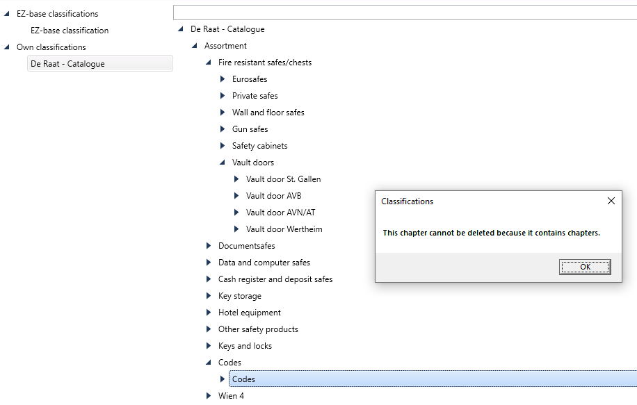Select the Gun safes chapter
The width and height of the screenshot is (637, 405).
pos(250,129)
